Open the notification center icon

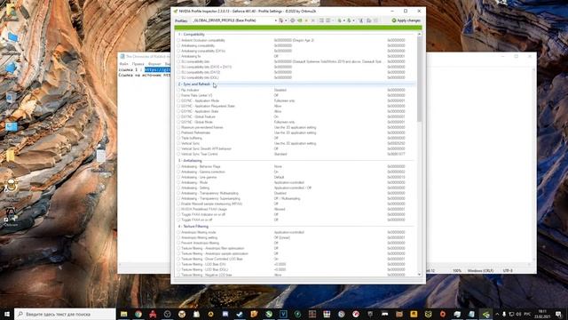[559, 314]
